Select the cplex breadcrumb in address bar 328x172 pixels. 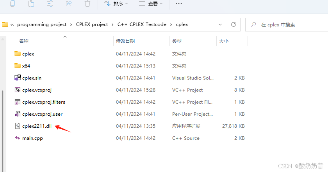(x=182, y=24)
